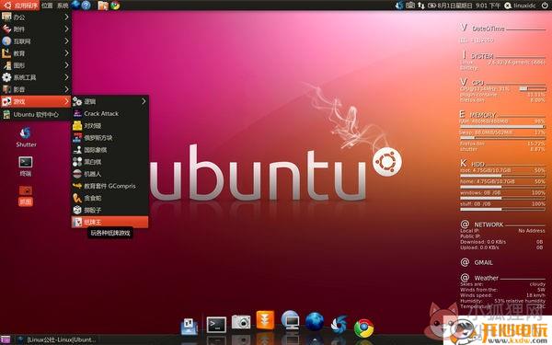Click the computer monitor dock icon
The image size is (552, 345).
pos(291,319)
